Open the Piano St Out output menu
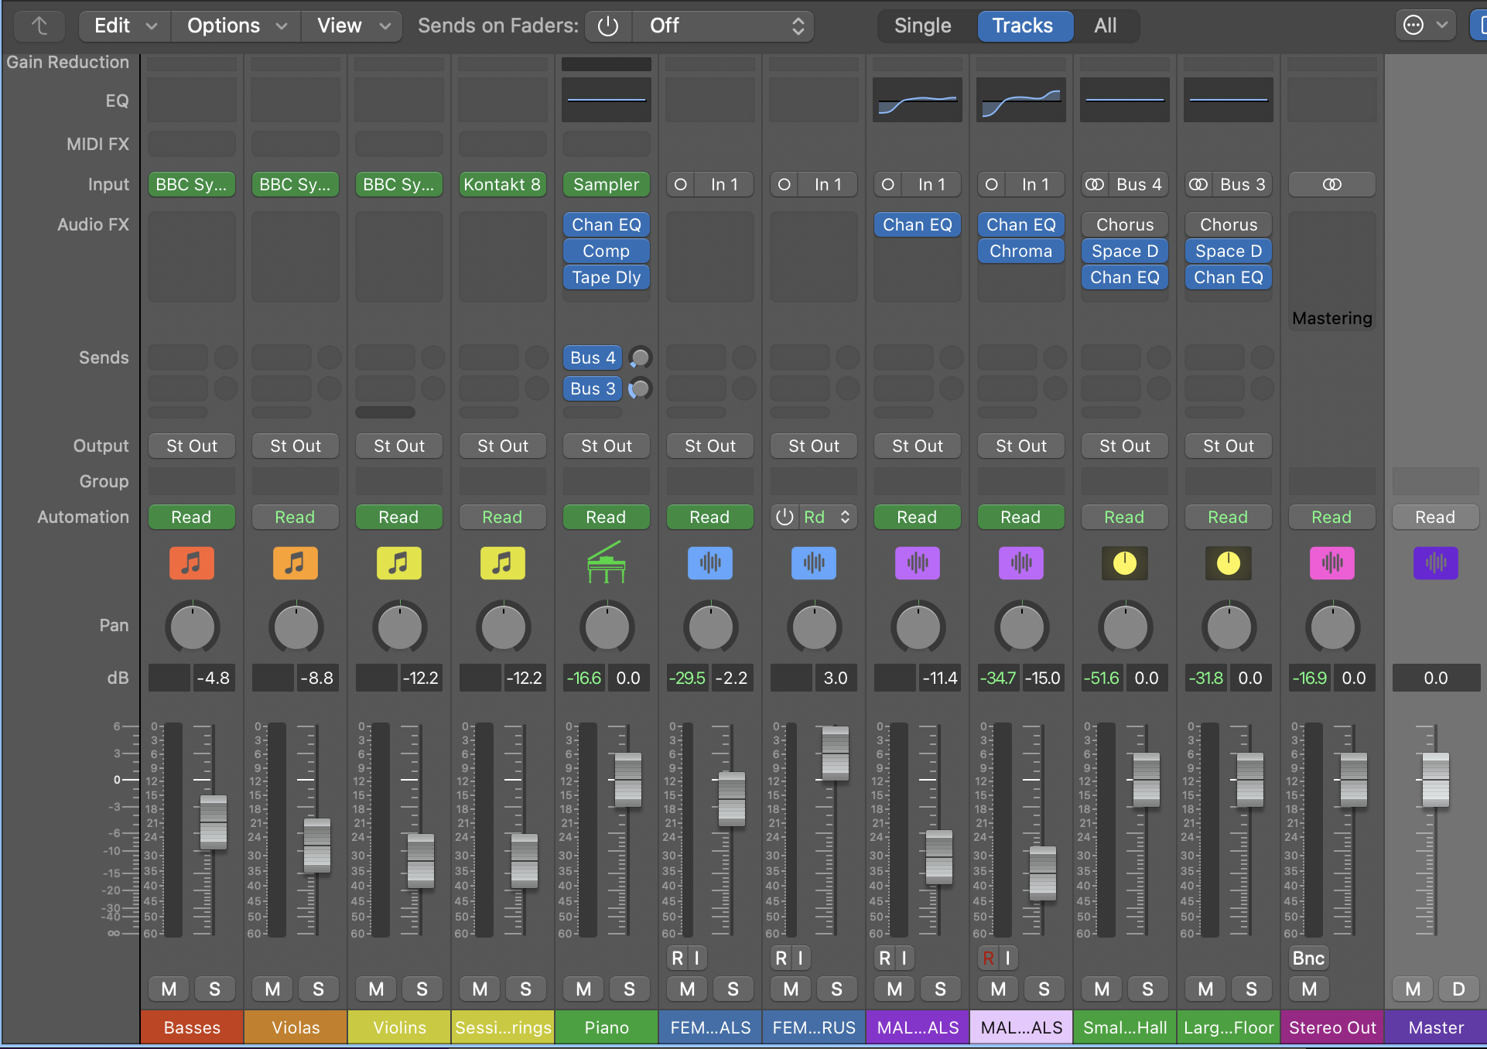Image resolution: width=1487 pixels, height=1049 pixels. tap(606, 446)
